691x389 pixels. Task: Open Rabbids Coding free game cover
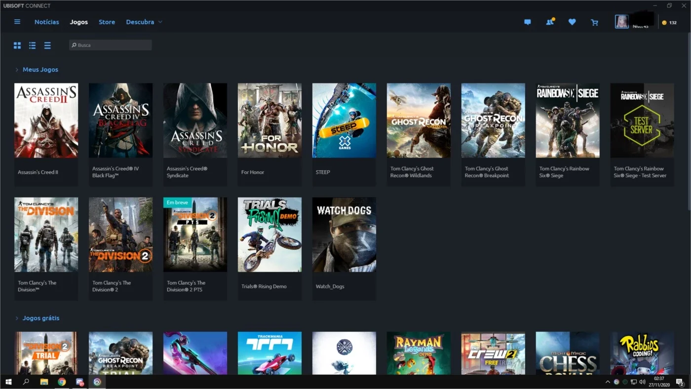tap(643, 353)
